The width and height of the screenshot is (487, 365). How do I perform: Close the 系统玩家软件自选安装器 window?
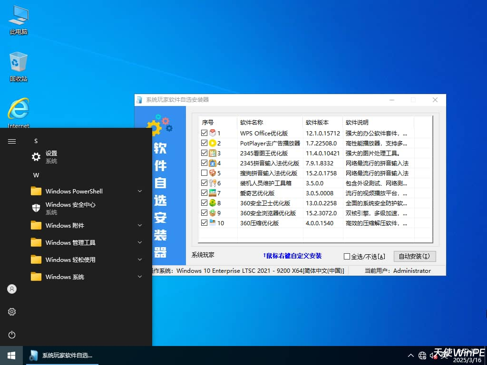[x=435, y=100]
